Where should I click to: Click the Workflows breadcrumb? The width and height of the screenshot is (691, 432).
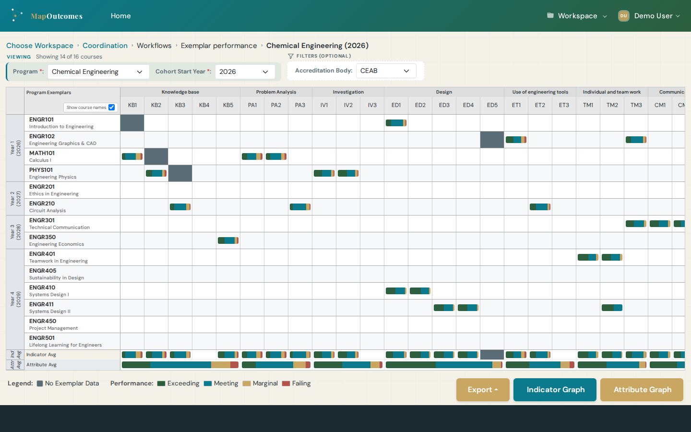click(x=154, y=46)
